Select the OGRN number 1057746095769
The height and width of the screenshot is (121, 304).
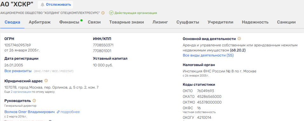point(18,45)
